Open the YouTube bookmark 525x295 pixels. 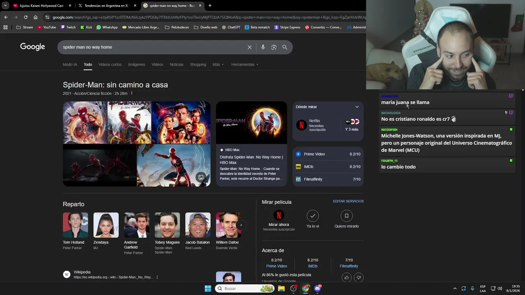(x=46, y=27)
